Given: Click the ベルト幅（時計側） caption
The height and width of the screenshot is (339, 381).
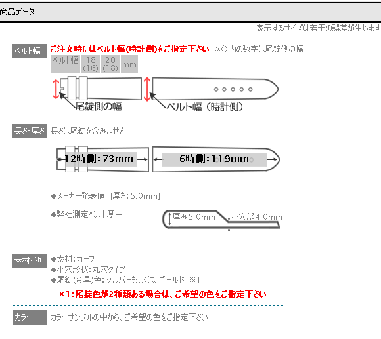Looking at the screenshot, I should pos(205,107).
